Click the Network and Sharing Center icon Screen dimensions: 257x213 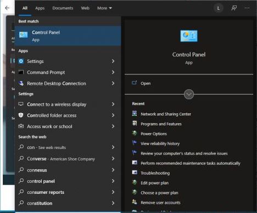click(135, 113)
